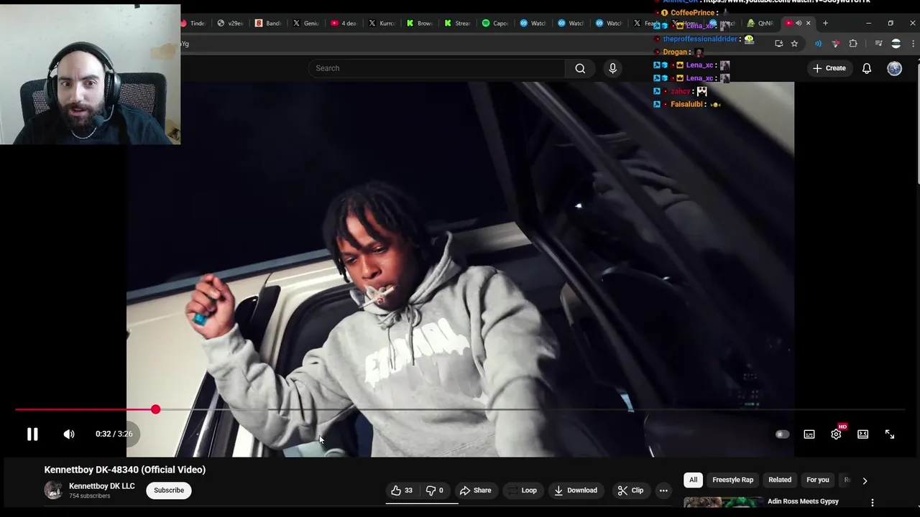Open more actions three-dot menu
920x517 pixels.
(x=663, y=490)
